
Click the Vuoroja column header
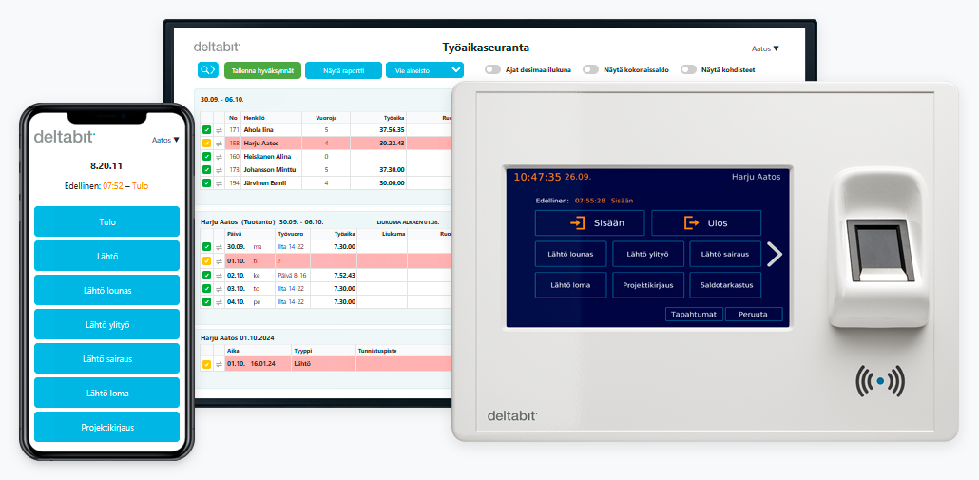click(326, 117)
